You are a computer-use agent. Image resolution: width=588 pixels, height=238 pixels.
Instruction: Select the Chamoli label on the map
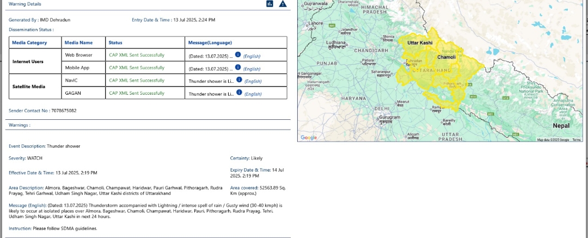click(446, 57)
